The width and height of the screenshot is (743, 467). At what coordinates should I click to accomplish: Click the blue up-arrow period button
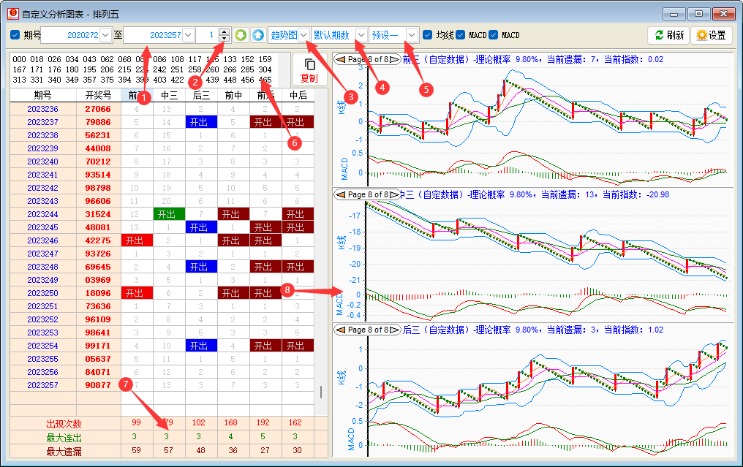[x=257, y=35]
